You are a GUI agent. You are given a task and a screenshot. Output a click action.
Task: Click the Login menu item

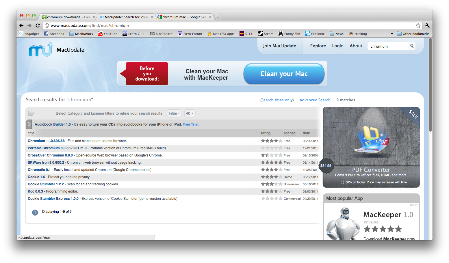(x=338, y=46)
